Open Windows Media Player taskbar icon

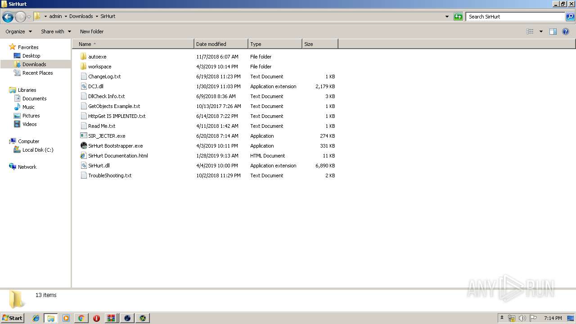[66, 318]
